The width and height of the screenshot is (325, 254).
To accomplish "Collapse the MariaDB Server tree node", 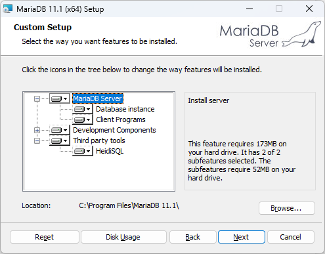I will pyautogui.click(x=37, y=98).
